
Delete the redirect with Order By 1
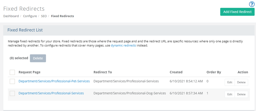[241, 94]
